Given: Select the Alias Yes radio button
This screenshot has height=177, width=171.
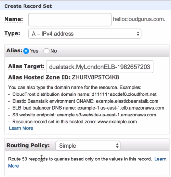Looking at the screenshot, I should 26,51.
